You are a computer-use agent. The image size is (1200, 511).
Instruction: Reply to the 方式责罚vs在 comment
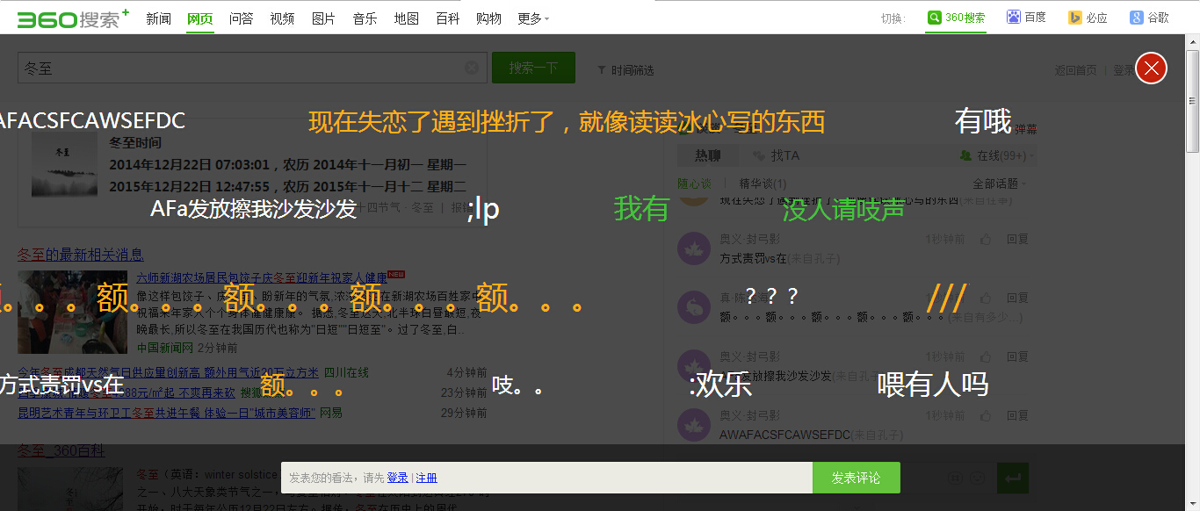(x=1017, y=239)
